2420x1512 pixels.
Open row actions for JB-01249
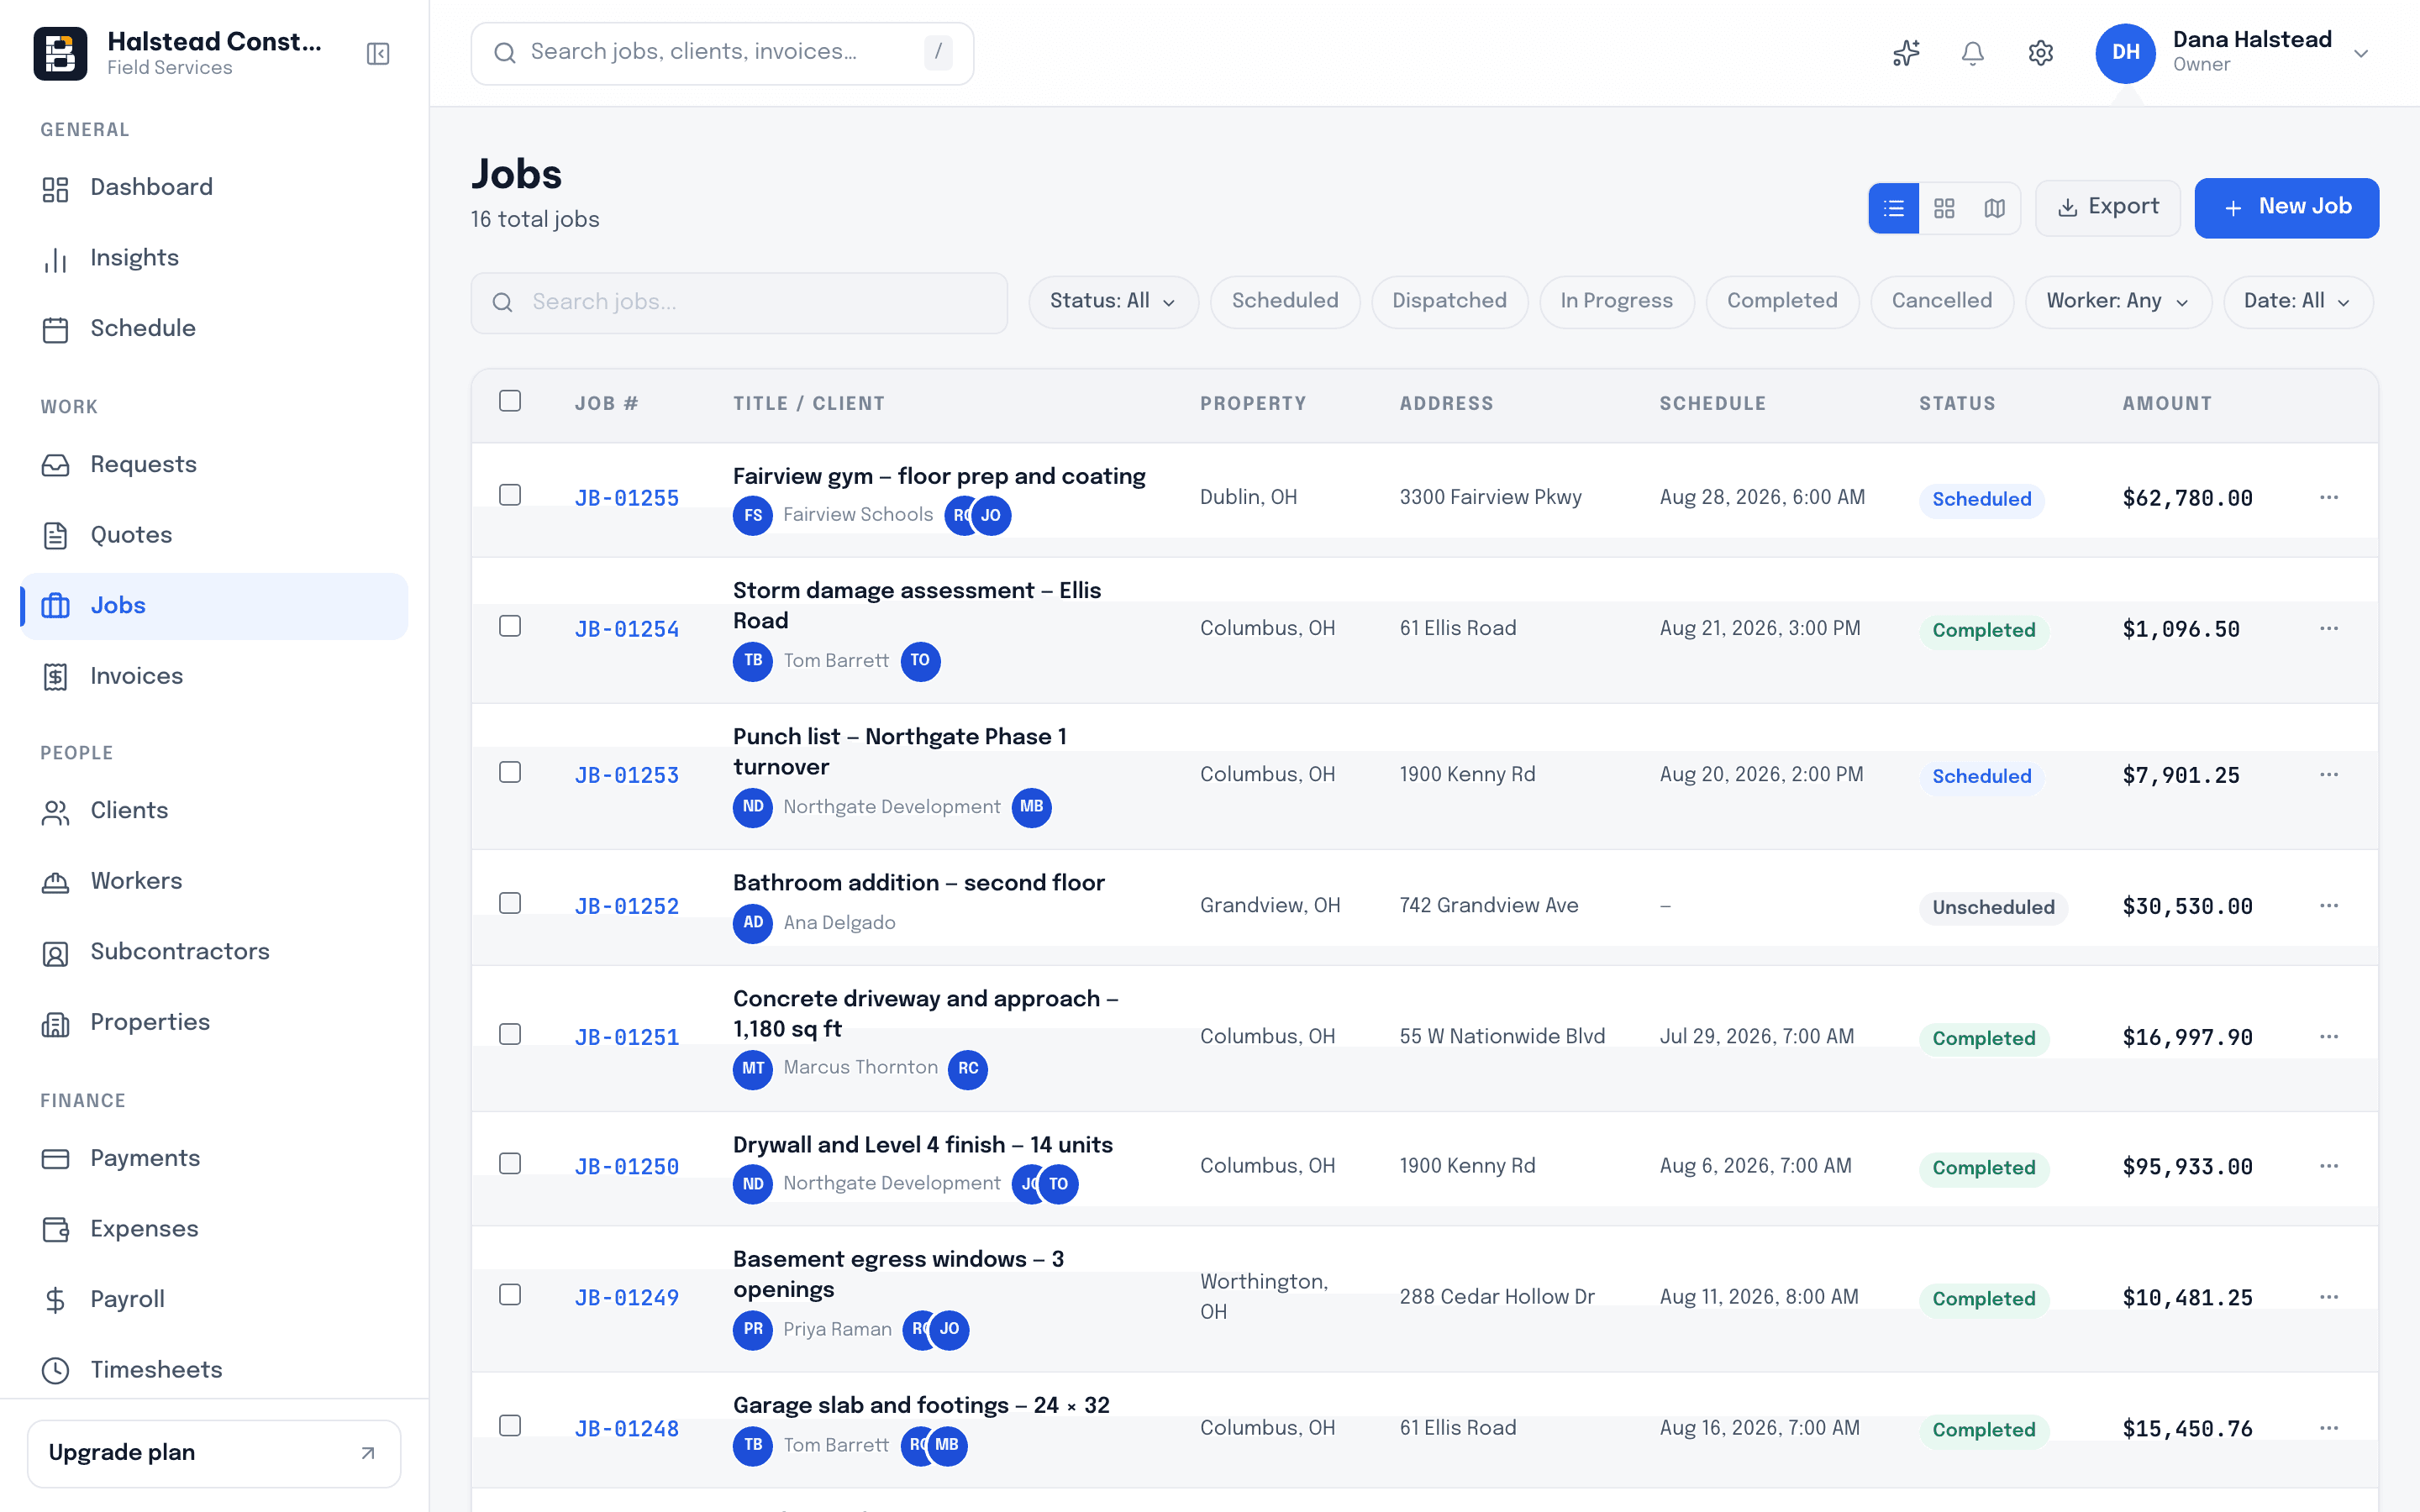pos(2329,1297)
